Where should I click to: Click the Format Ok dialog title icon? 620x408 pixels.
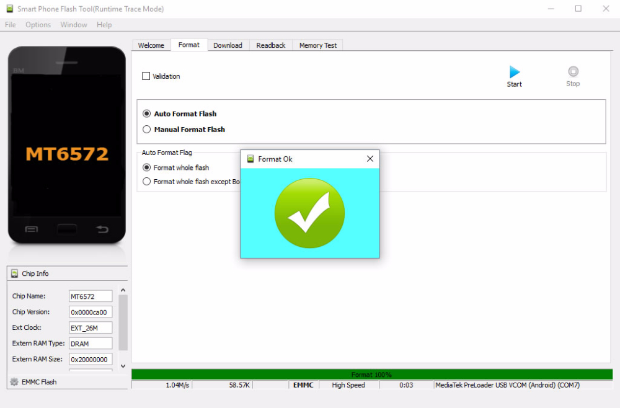(x=250, y=159)
